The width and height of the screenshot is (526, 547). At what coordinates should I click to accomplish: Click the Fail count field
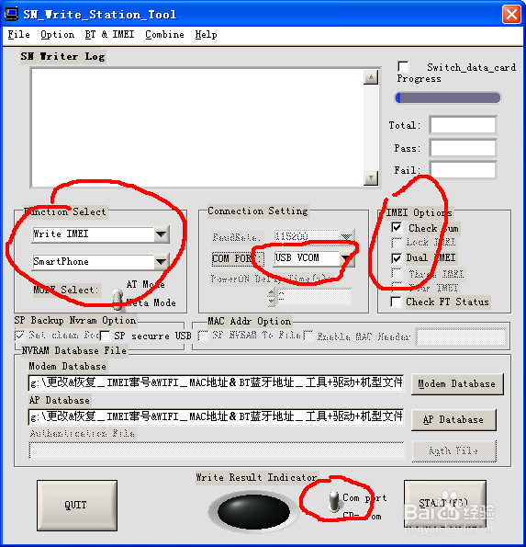click(x=463, y=170)
